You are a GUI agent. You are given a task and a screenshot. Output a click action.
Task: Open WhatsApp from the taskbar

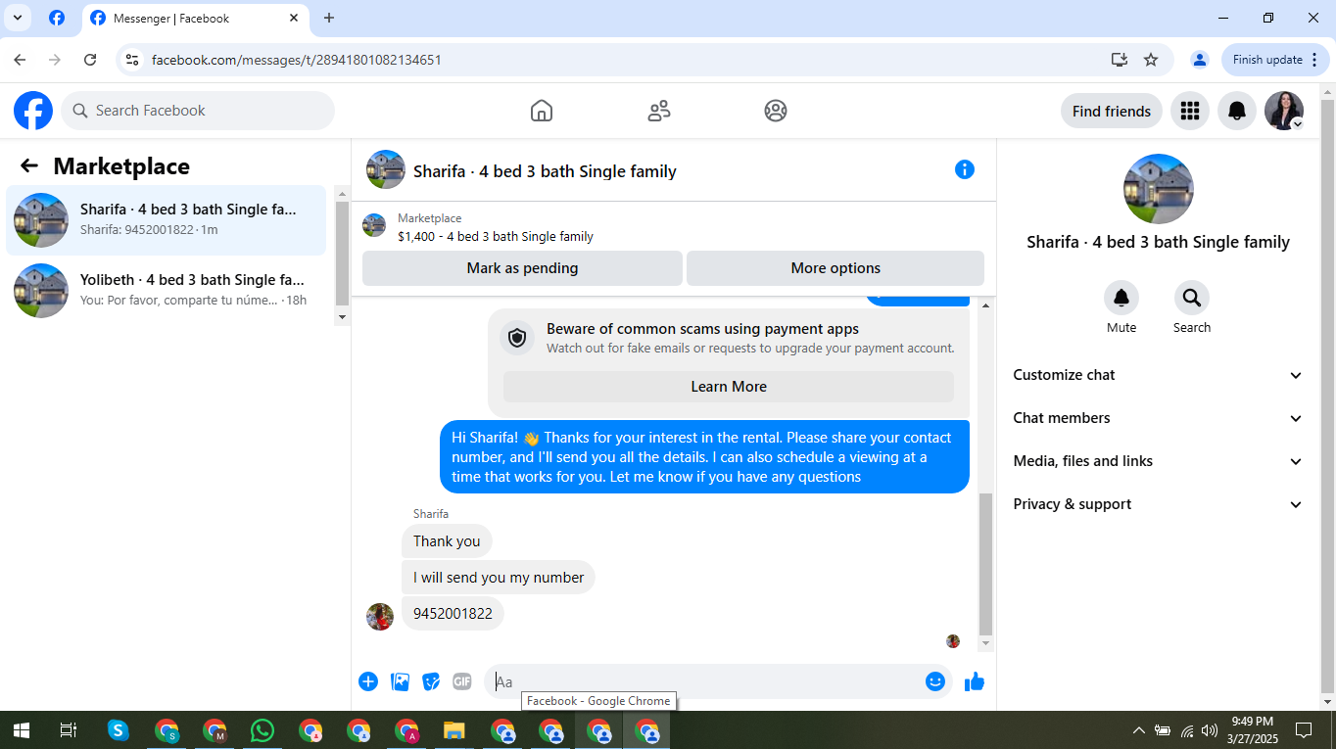point(262,730)
